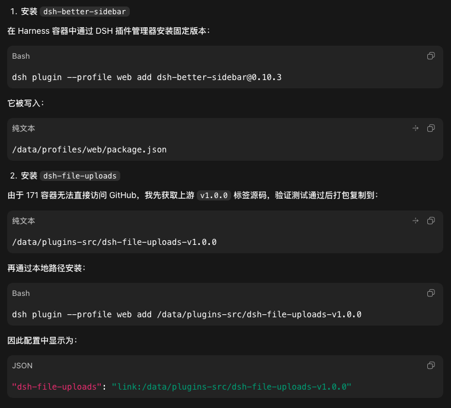451x408 pixels.
Task: Click the text 再通过本地路径安装：
Action: coord(47,268)
